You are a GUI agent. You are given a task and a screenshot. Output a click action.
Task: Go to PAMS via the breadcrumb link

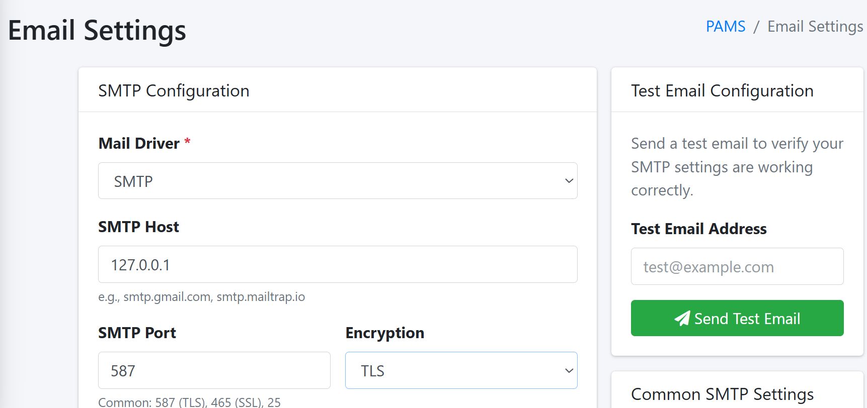(x=725, y=27)
